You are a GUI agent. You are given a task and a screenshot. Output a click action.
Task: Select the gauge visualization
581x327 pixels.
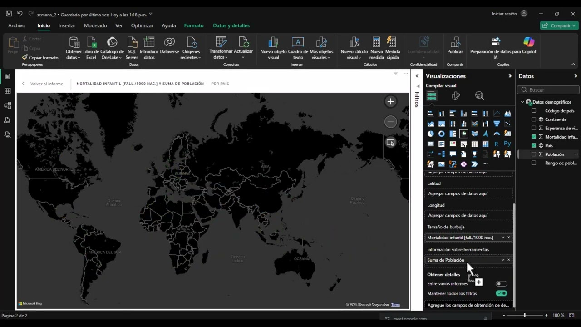coord(497,134)
